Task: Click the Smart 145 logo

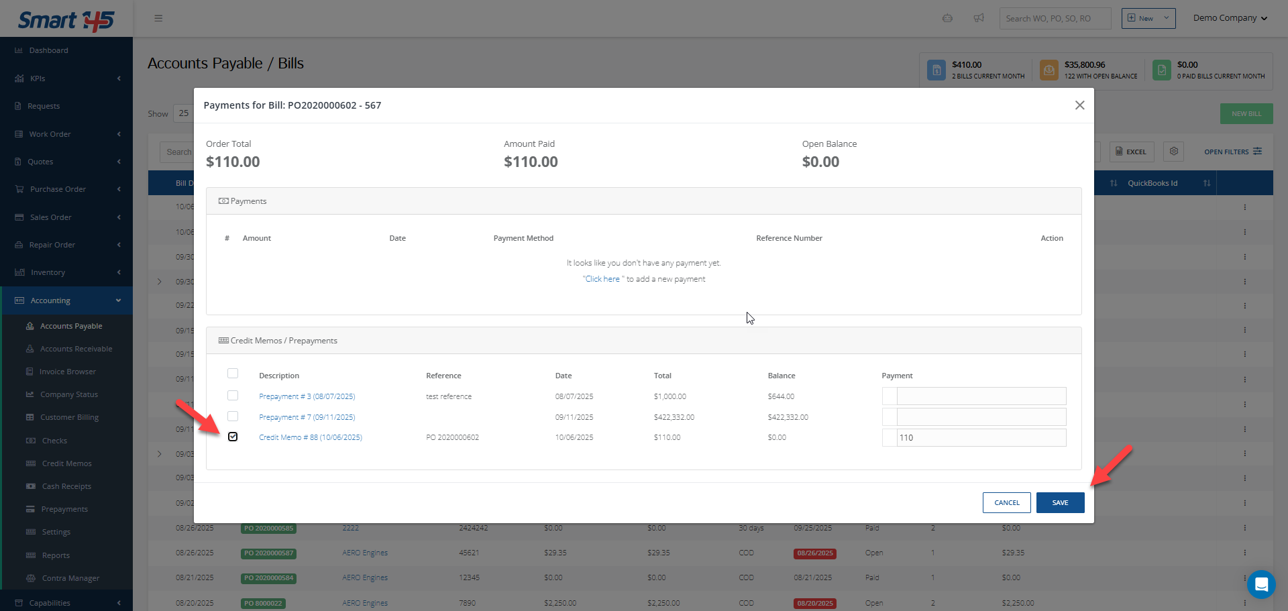Action: (x=66, y=20)
